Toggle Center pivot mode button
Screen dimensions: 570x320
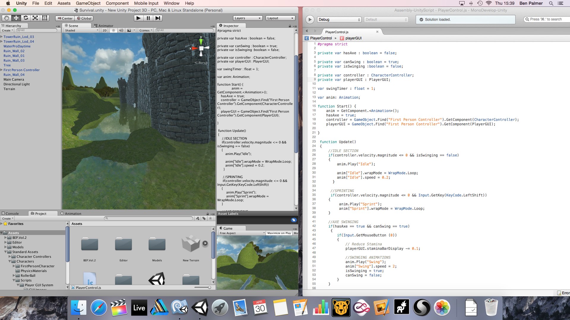click(65, 18)
